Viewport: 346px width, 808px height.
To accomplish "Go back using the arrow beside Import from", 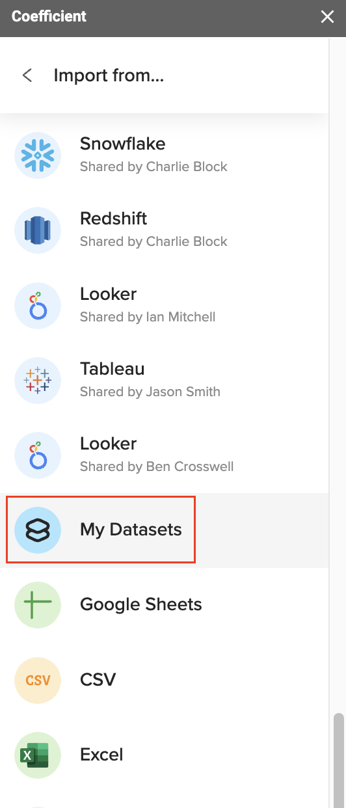I will (27, 75).
